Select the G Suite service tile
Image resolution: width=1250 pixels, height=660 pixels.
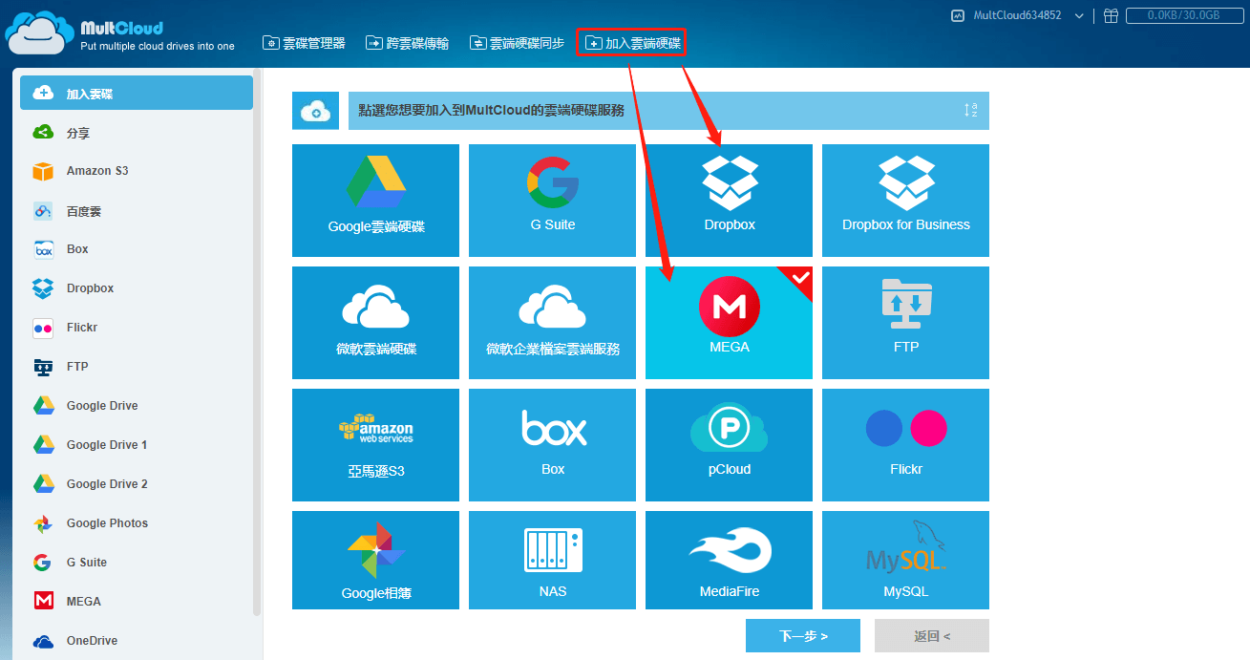(552, 201)
